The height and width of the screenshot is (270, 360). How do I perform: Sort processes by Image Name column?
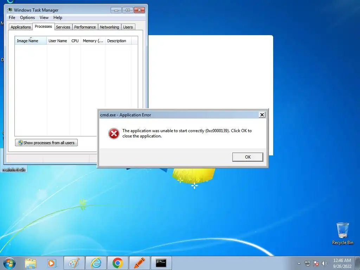[31, 41]
